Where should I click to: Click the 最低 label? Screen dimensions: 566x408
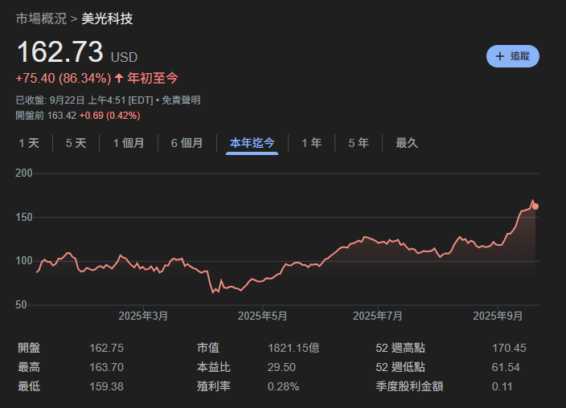[29, 386]
